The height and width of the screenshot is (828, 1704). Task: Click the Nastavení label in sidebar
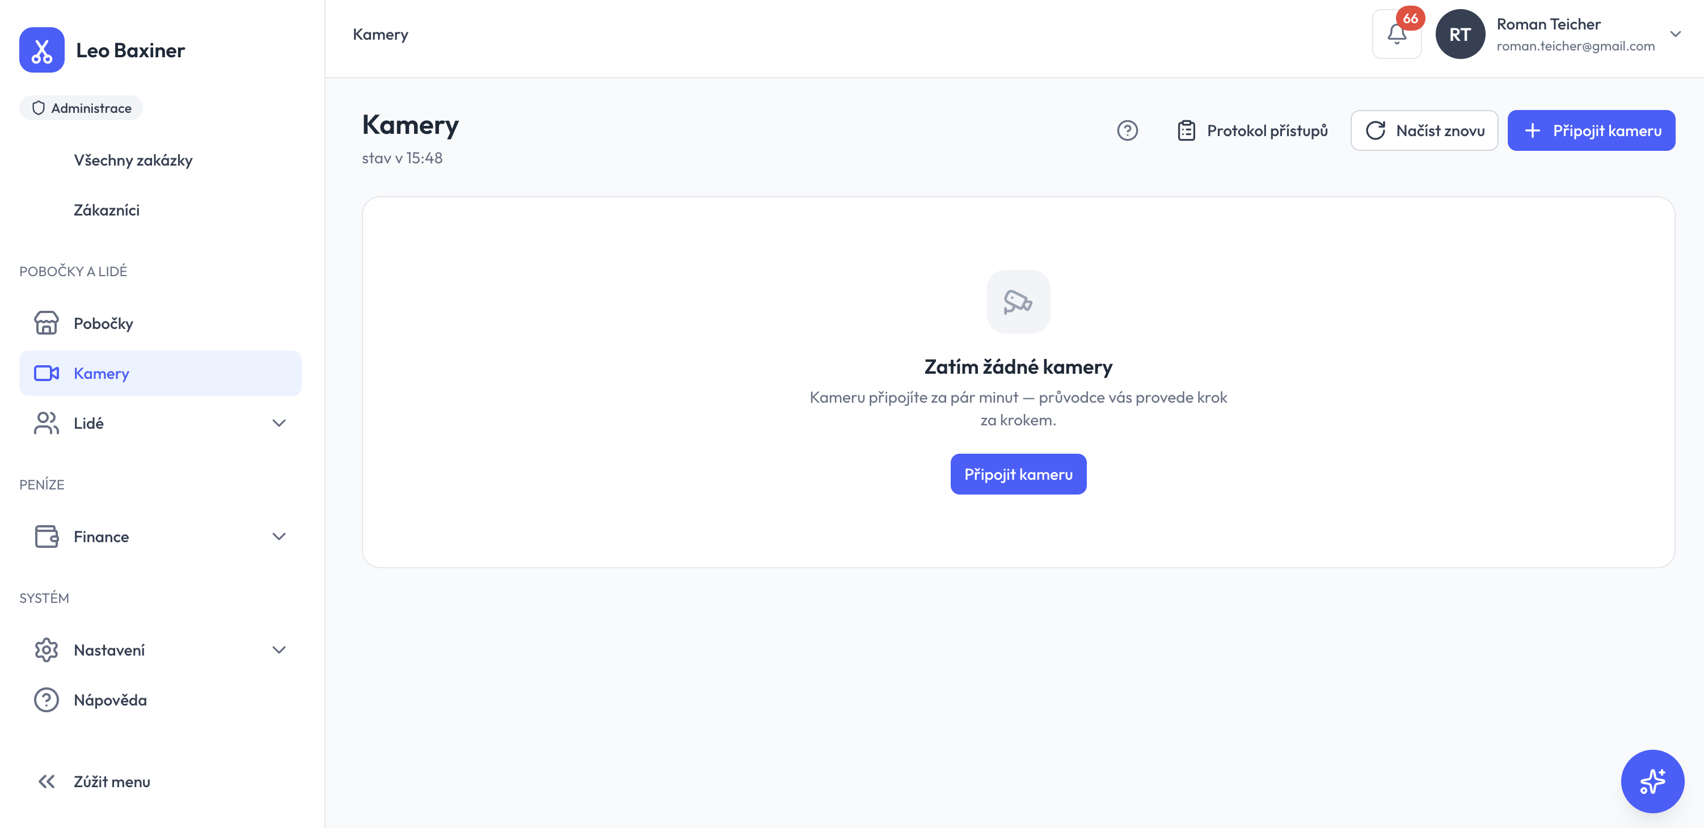pyautogui.click(x=109, y=650)
